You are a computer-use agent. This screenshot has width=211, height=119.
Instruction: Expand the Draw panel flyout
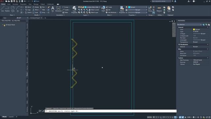click(x=12, y=15)
